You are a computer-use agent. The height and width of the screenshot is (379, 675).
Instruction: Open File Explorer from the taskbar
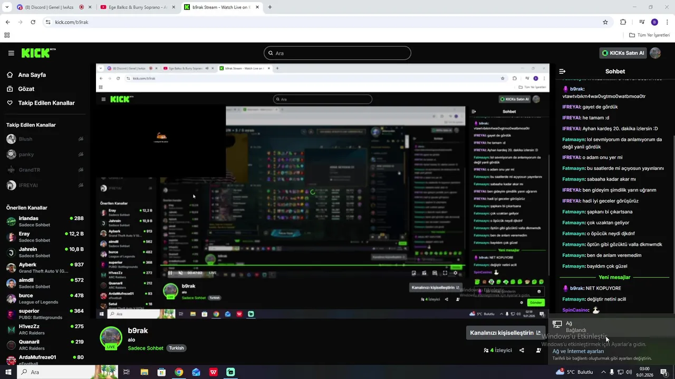tap(144, 372)
